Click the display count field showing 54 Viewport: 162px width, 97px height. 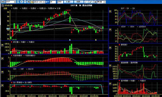tap(53, 2)
